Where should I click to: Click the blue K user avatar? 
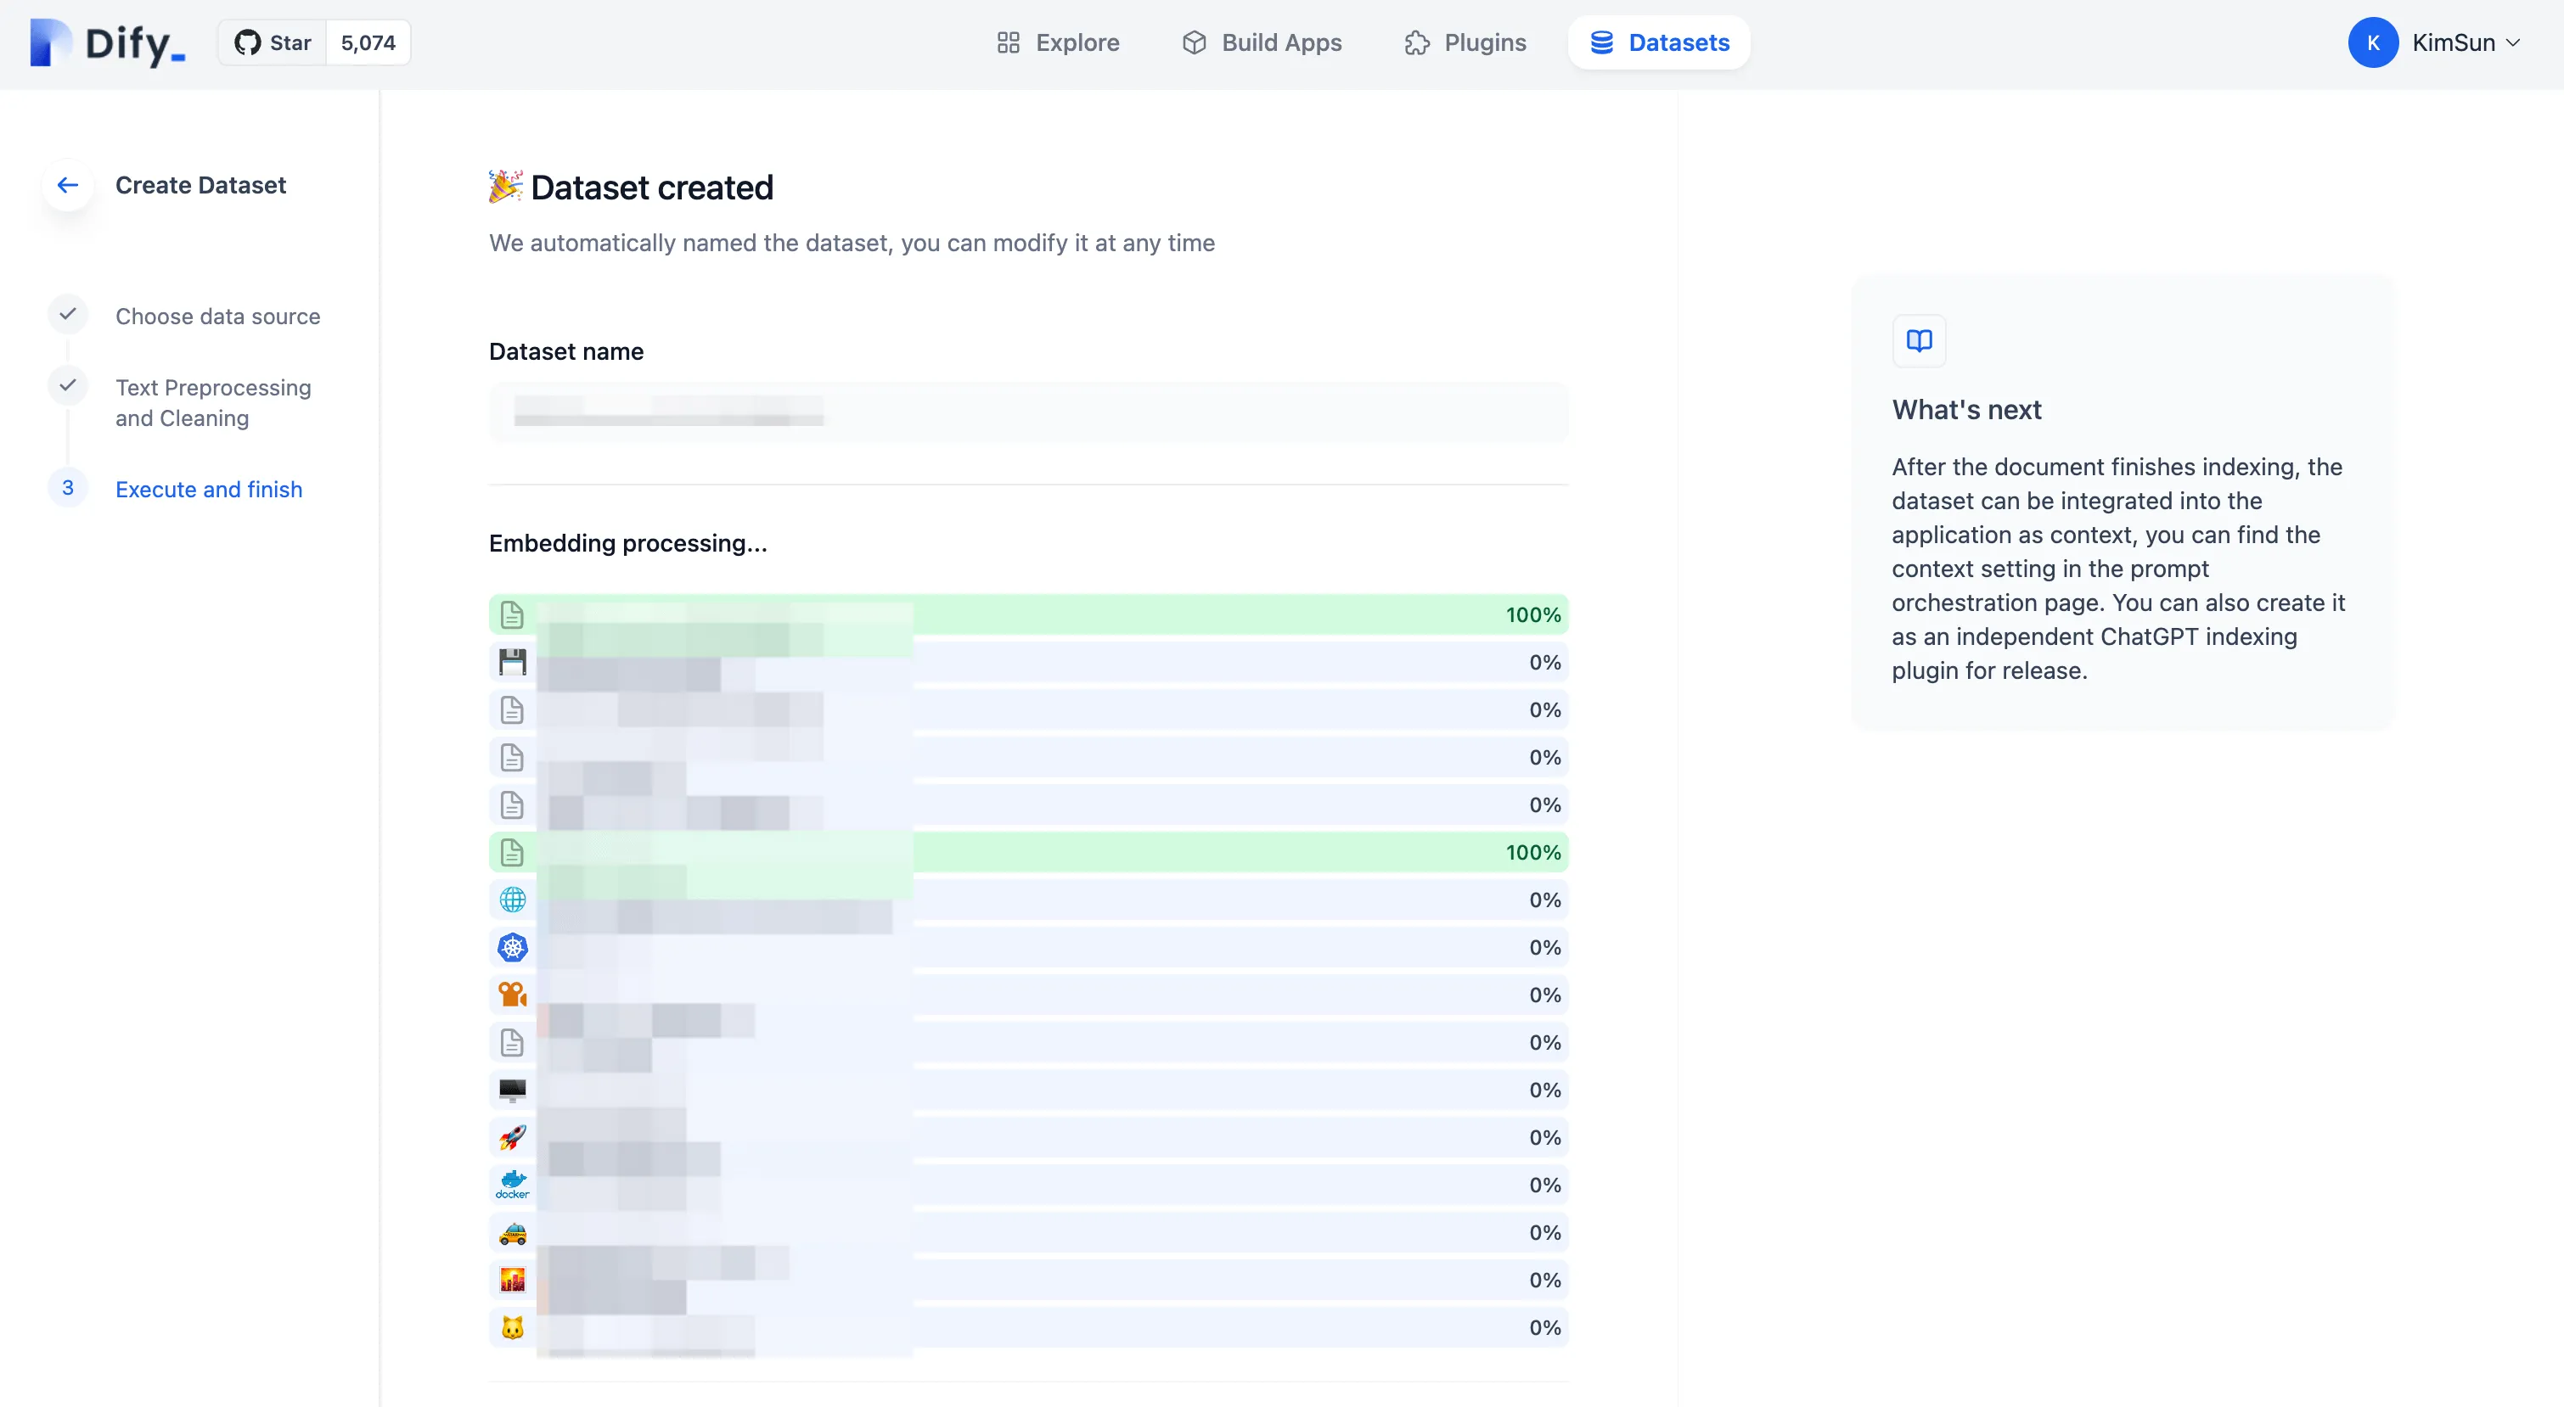pyautogui.click(x=2373, y=42)
